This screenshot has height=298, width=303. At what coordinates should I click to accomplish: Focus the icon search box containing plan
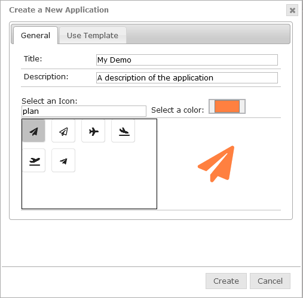84,111
